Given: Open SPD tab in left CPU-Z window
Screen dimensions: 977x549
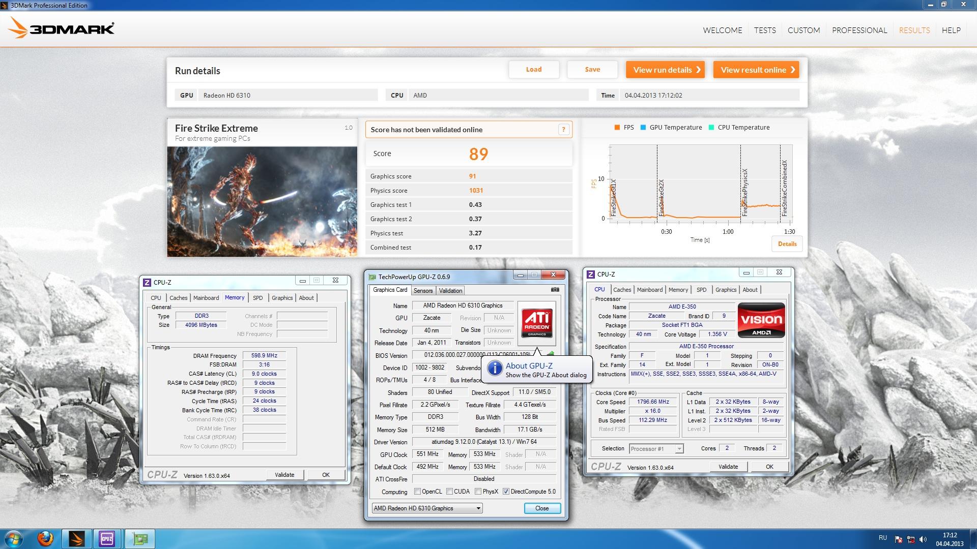Looking at the screenshot, I should (x=258, y=298).
